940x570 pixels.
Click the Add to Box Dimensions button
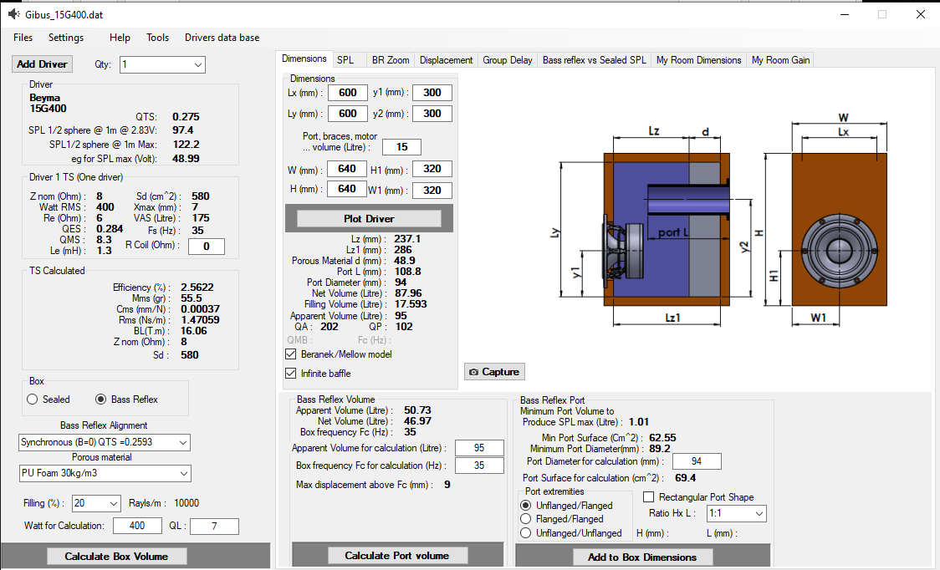coord(642,557)
